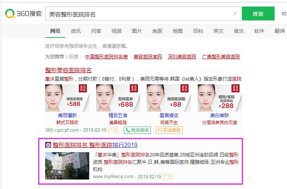Open 广美整形美容医院 suggestion link

221,57
